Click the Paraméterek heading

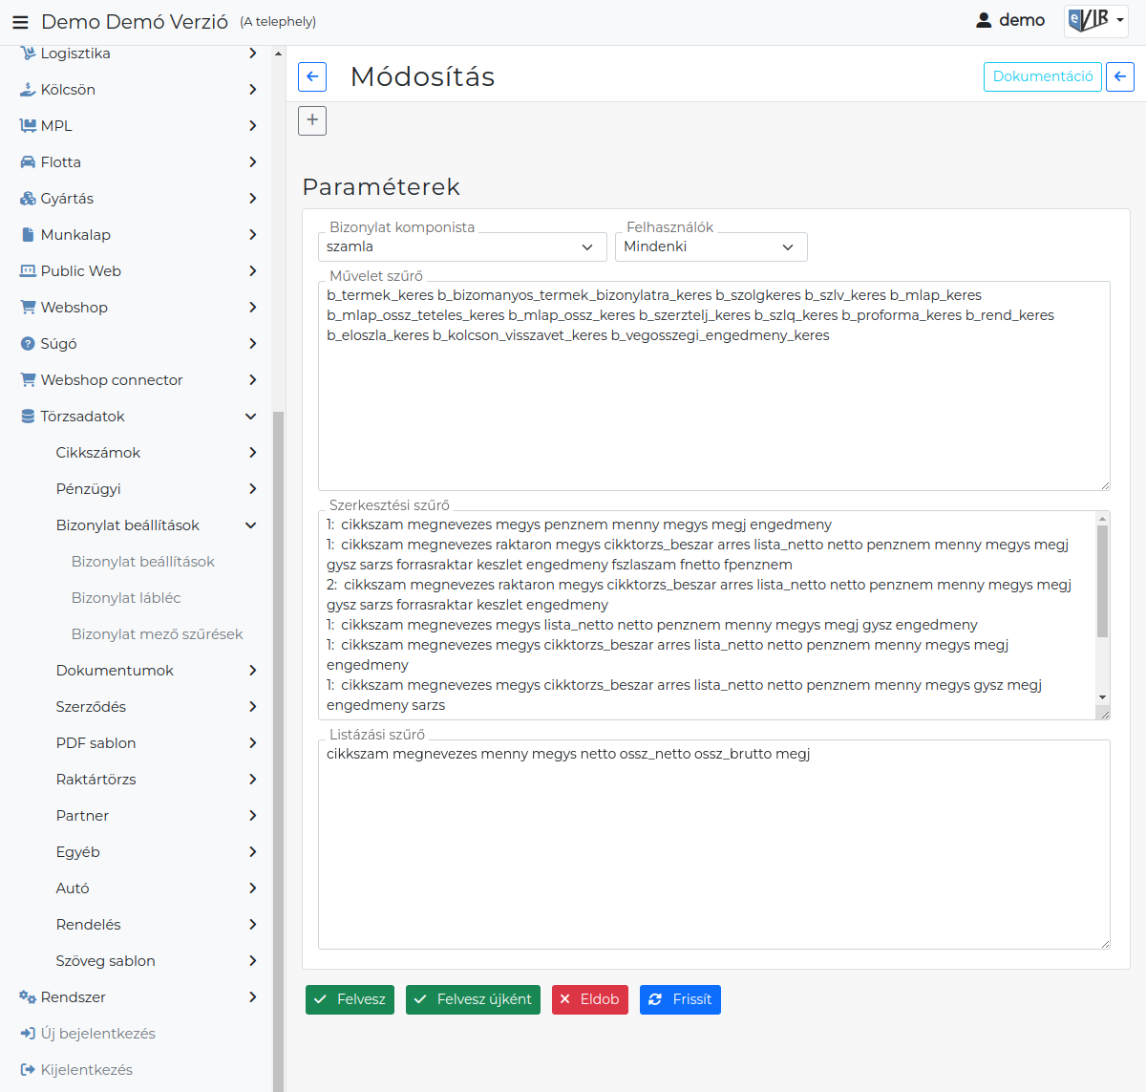pos(381,186)
